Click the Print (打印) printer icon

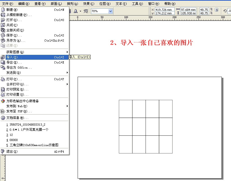(x=3, y=79)
